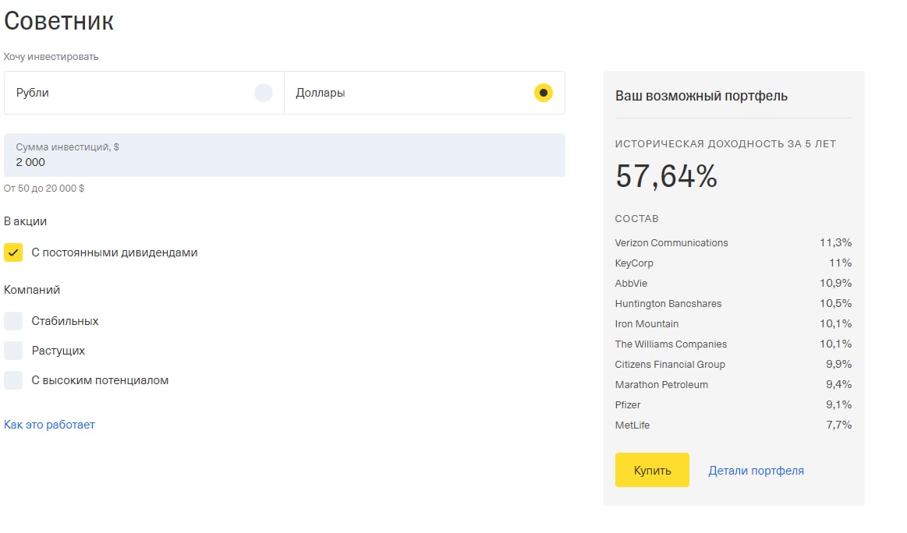907x533 pixels.
Task: Click Citizens Financial Group entry
Action: pyautogui.click(x=670, y=364)
